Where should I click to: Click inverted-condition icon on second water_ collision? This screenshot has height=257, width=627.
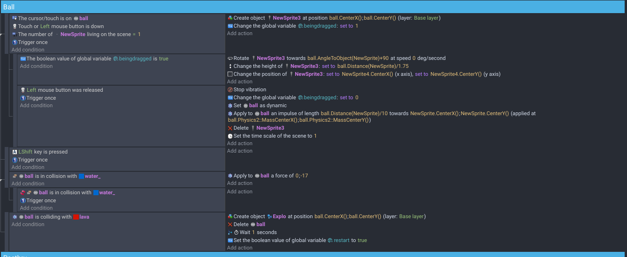pos(23,192)
